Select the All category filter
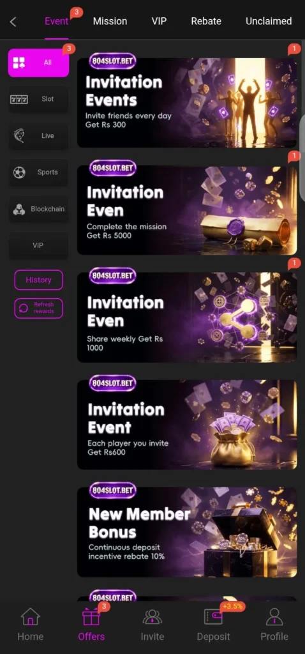The height and width of the screenshot is (654, 305). point(38,63)
